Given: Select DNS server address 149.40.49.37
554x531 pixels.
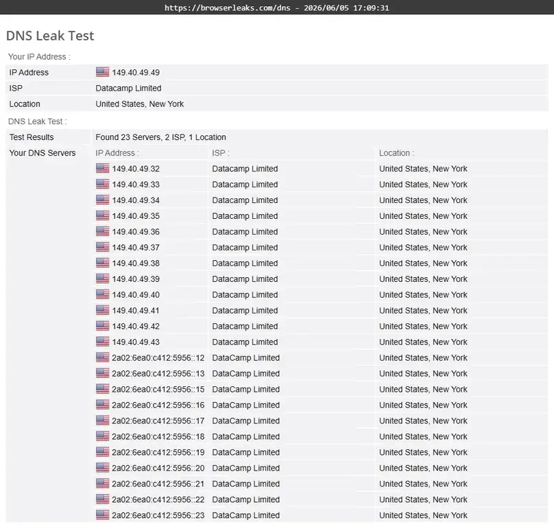Looking at the screenshot, I should (x=136, y=248).
